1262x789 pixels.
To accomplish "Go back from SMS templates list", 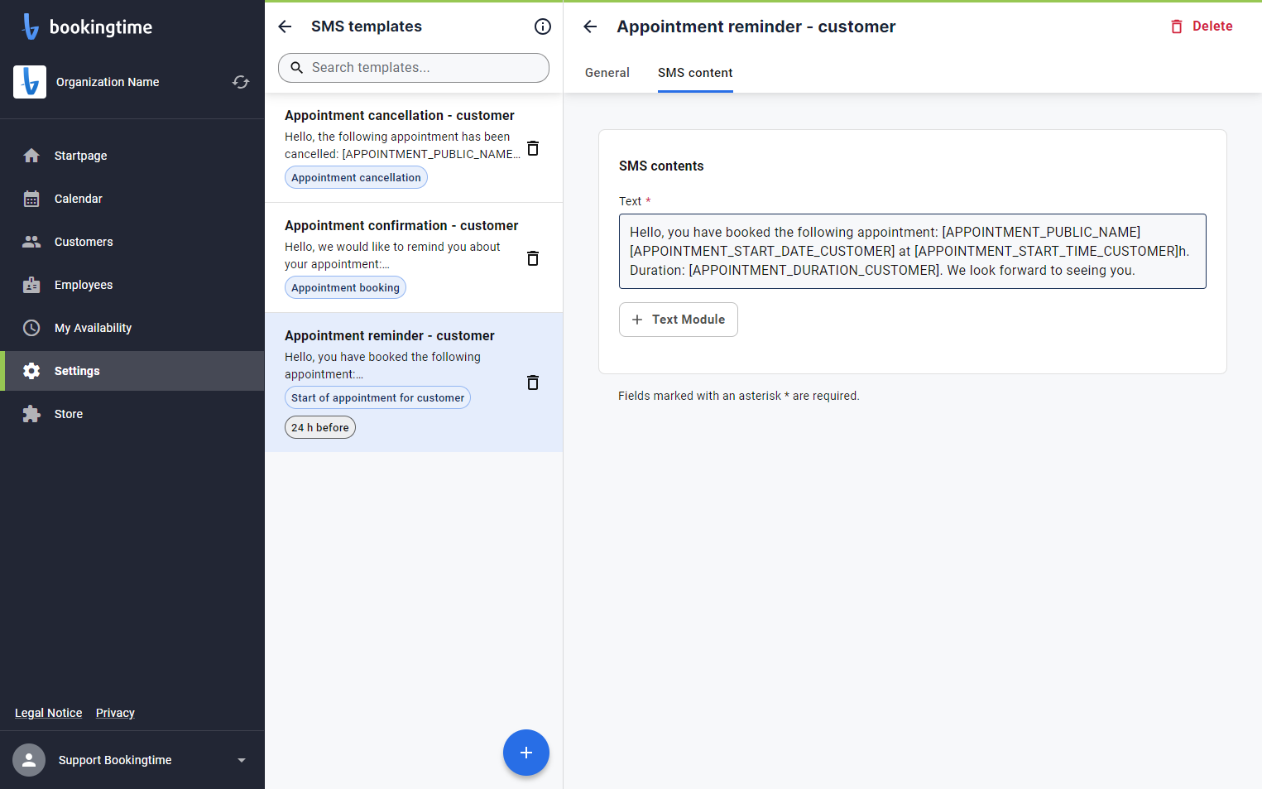I will (x=285, y=26).
